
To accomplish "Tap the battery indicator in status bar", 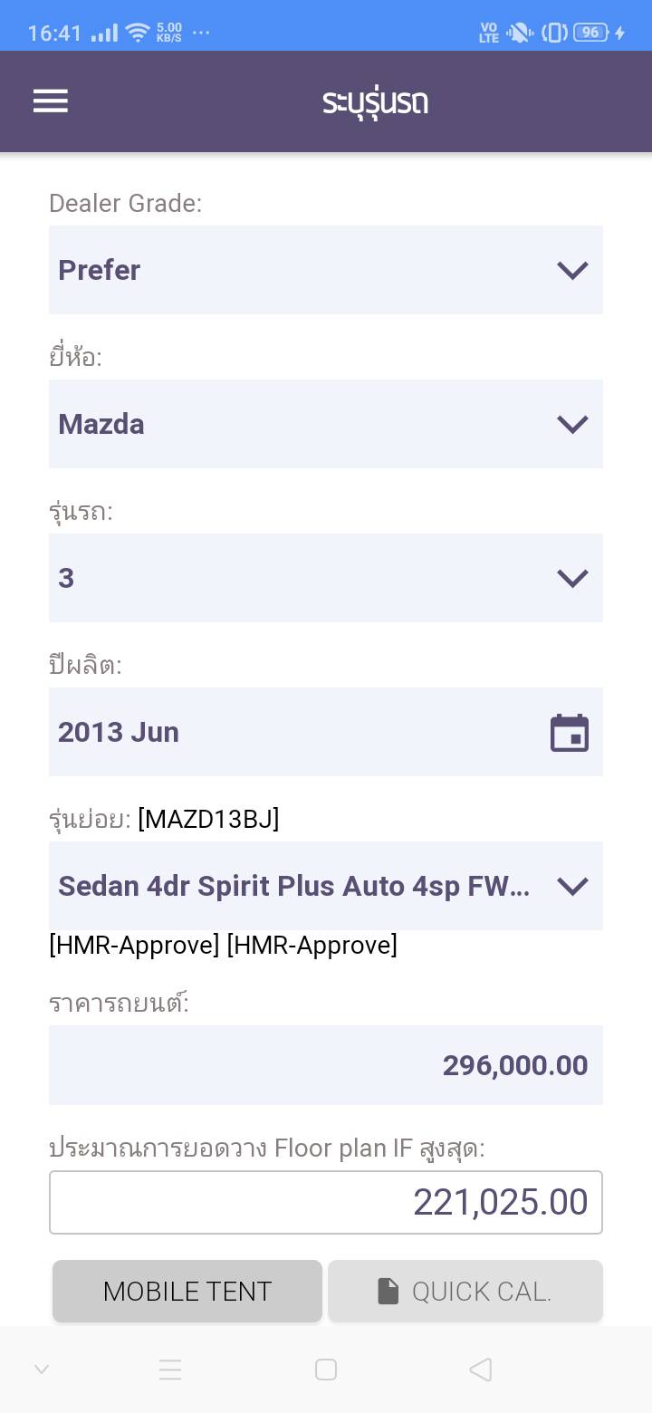I will coord(590,34).
